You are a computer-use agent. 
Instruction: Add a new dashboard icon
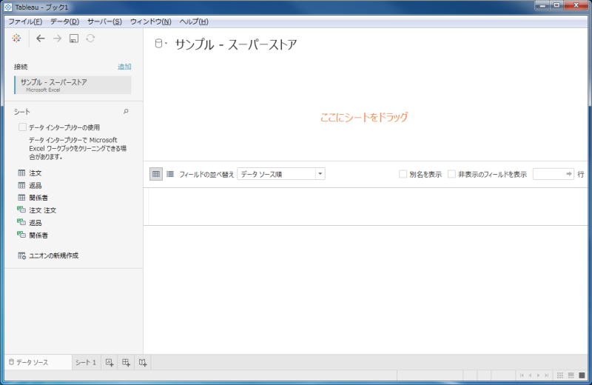pos(126,362)
